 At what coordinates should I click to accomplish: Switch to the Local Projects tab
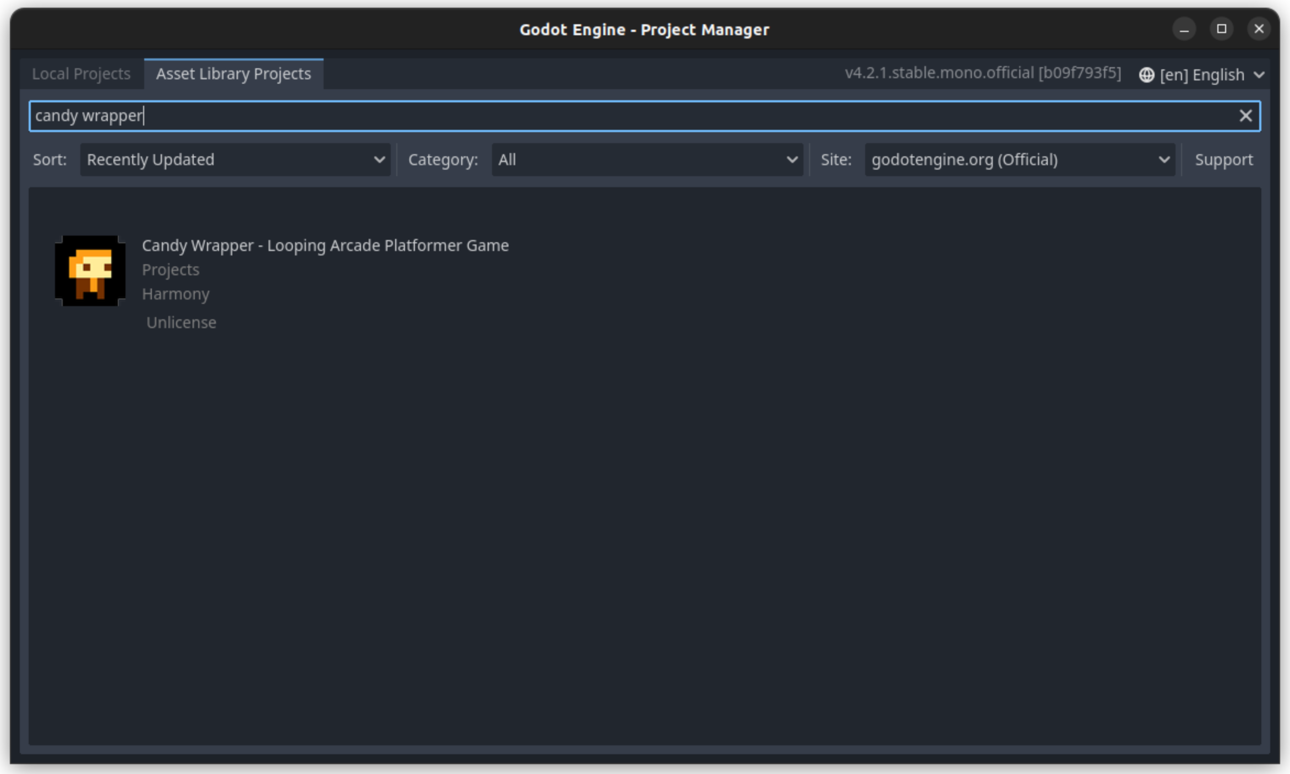point(81,74)
